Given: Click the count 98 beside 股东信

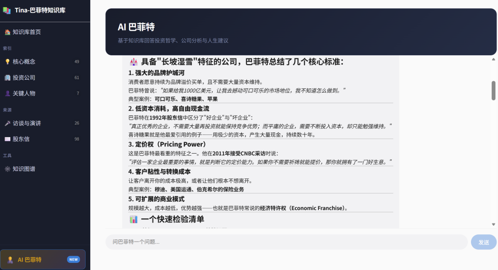Looking at the screenshot, I should pos(77,139).
